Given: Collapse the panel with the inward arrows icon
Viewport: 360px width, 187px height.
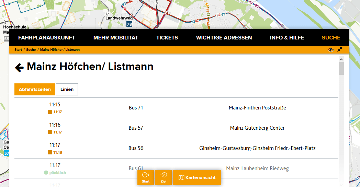Looking at the screenshot, I should (340, 50).
